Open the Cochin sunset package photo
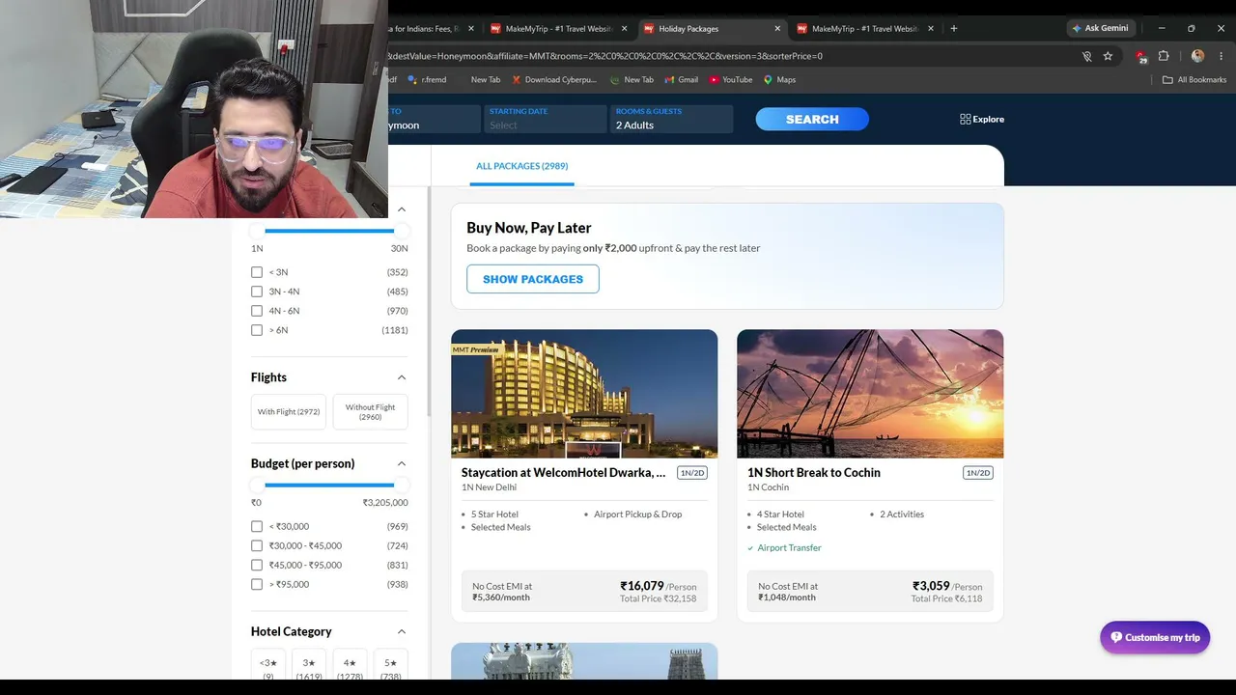The height and width of the screenshot is (695, 1236). 870,394
